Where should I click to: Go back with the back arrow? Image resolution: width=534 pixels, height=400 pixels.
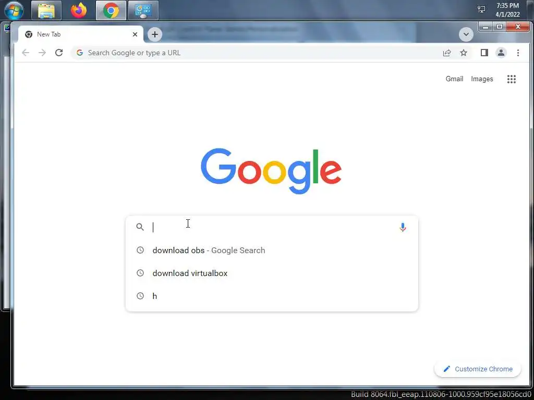coord(26,53)
